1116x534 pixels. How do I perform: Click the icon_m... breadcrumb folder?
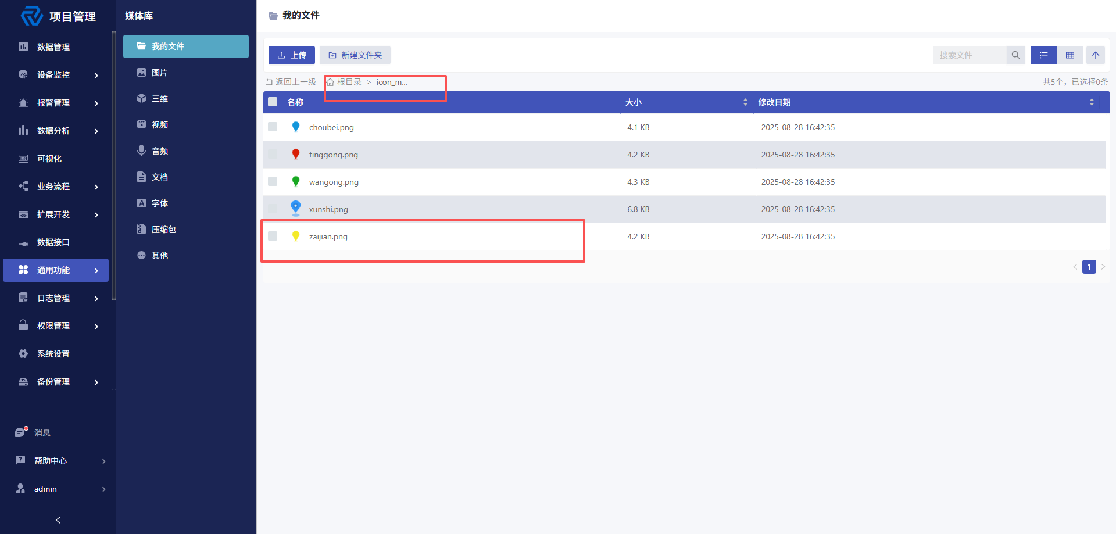click(x=392, y=82)
